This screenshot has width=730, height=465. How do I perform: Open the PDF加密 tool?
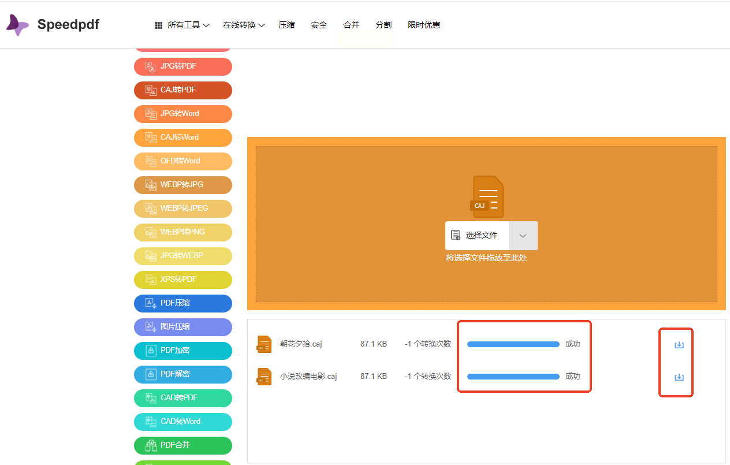(182, 351)
